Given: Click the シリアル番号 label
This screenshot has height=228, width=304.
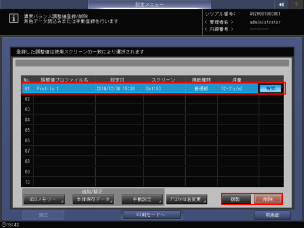Looking at the screenshot, I should [220, 14].
